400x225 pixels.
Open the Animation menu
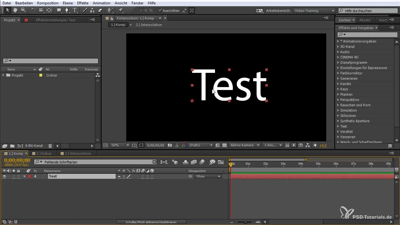click(x=102, y=3)
